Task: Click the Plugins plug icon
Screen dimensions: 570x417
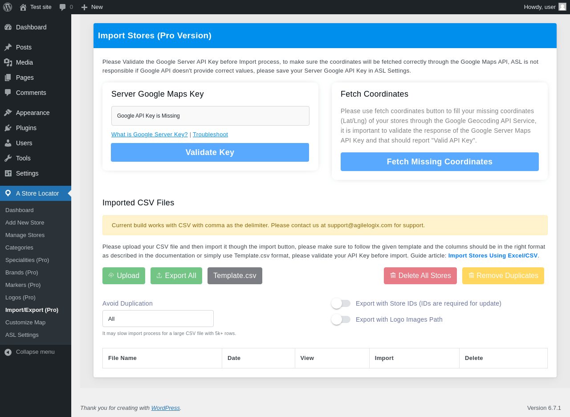Action: [x=8, y=128]
